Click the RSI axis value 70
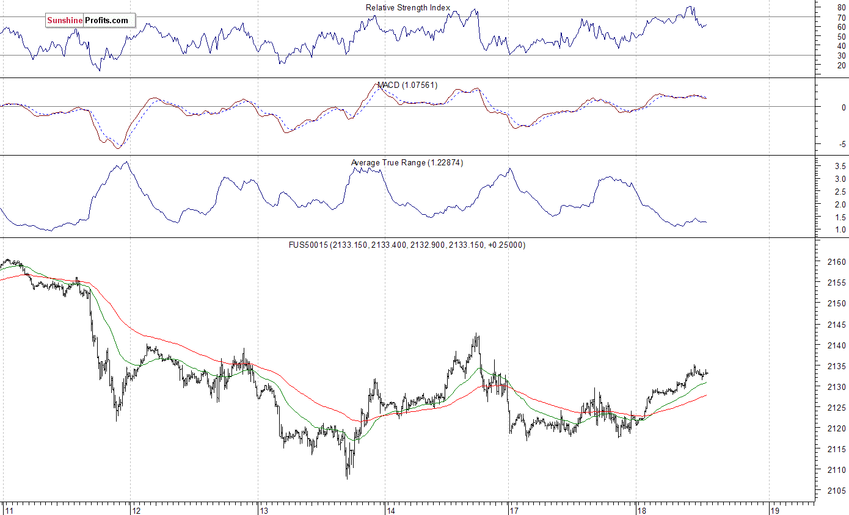The height and width of the screenshot is (515, 849). tap(842, 17)
